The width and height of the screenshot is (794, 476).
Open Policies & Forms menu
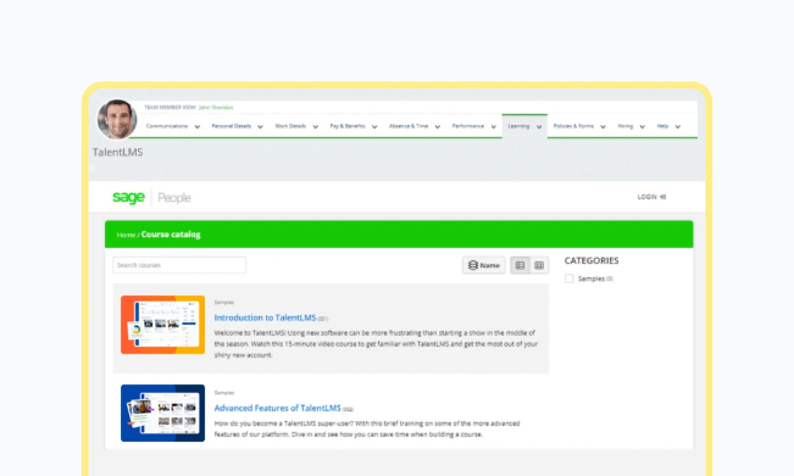[x=579, y=126]
